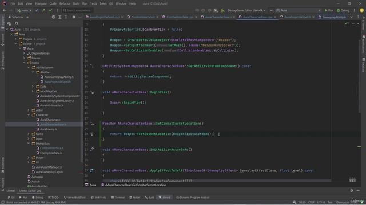Click the search magnifier in Solution explorer
The height and width of the screenshot is (205, 366).
(x=17, y=23)
